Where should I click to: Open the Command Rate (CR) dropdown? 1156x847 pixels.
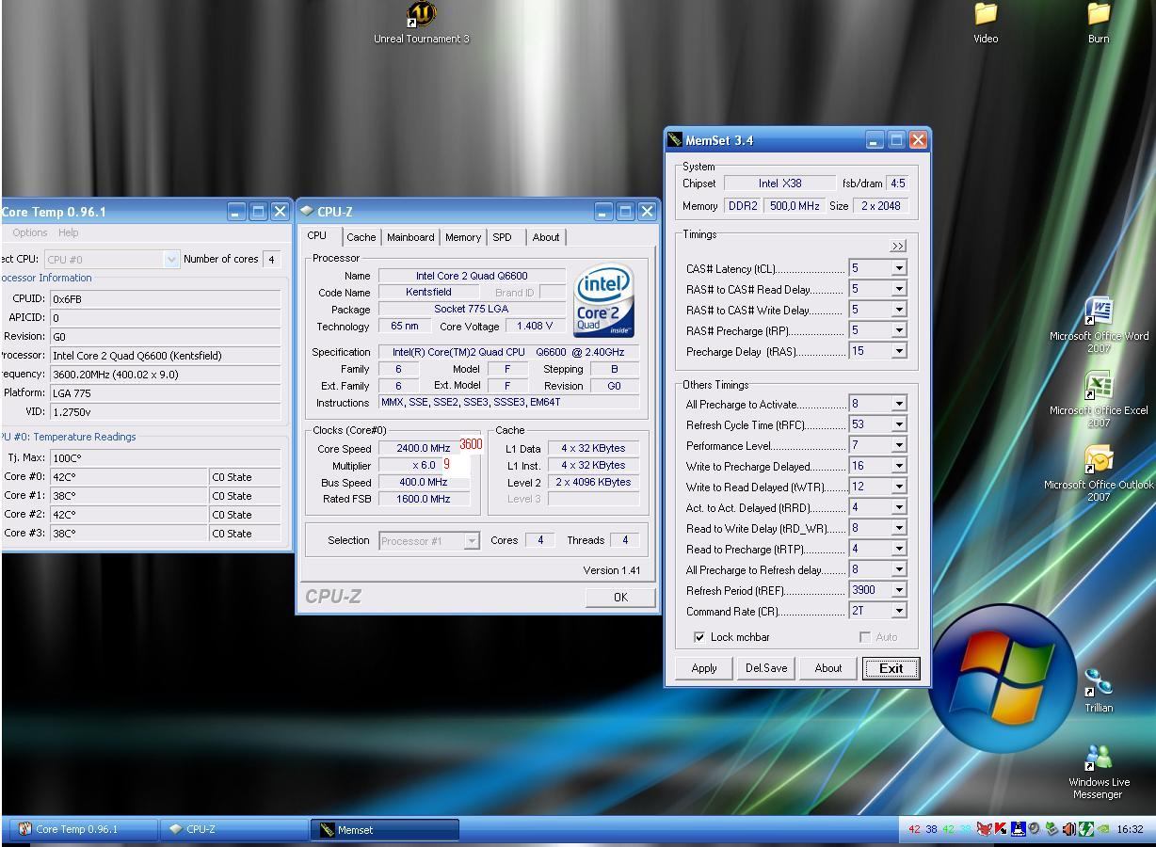coord(898,611)
